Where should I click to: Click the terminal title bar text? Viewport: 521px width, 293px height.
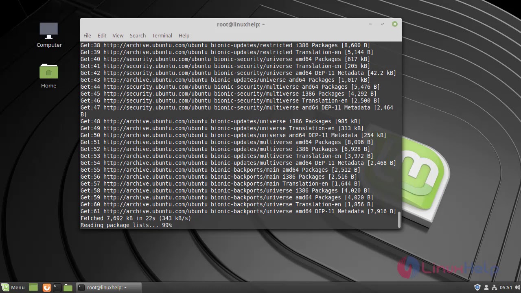pyautogui.click(x=241, y=24)
